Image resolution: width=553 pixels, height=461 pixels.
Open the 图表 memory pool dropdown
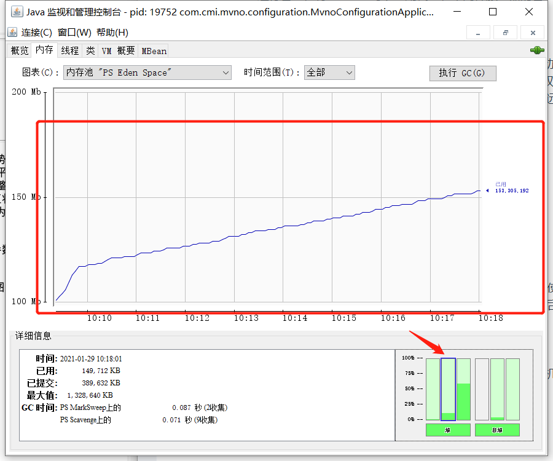(147, 73)
